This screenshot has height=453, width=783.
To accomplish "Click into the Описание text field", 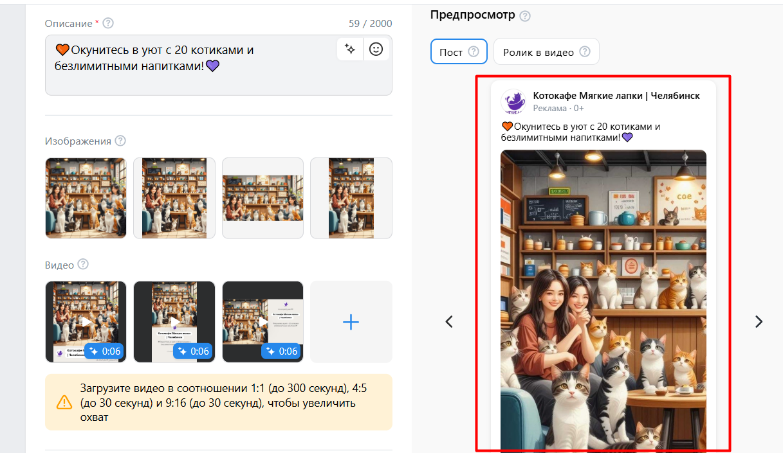I will coord(219,65).
